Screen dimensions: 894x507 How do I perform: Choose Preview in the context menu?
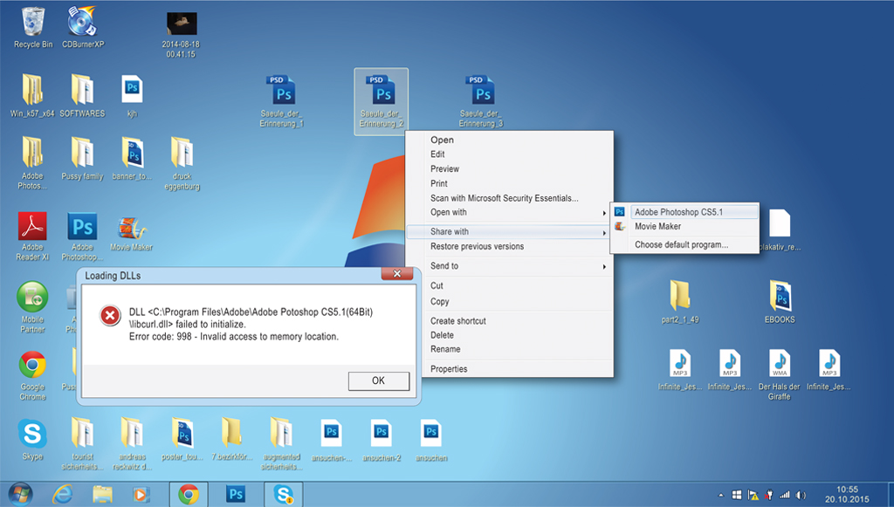pos(509,169)
